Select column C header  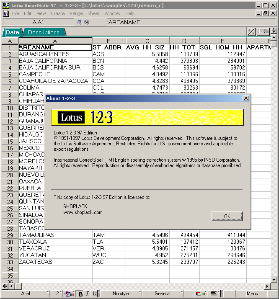click(x=147, y=41)
